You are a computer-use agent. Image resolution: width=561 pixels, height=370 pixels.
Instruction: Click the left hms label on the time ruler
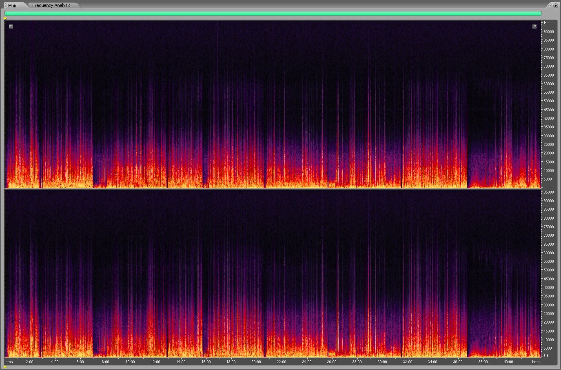point(9,361)
